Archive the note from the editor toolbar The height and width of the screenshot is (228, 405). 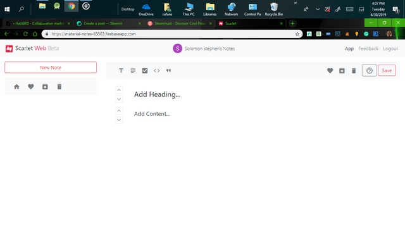tap(342, 70)
